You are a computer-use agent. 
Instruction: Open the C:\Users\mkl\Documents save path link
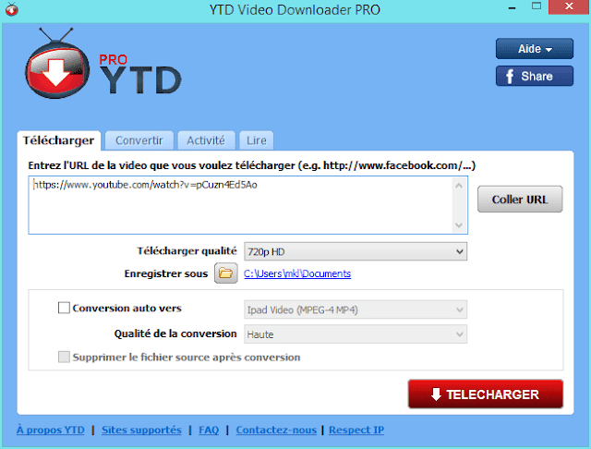click(x=297, y=273)
